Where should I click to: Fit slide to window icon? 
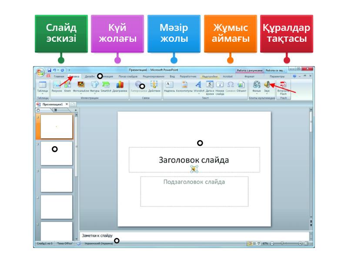[306, 244]
